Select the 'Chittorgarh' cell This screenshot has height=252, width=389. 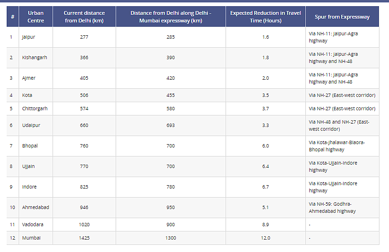click(35, 108)
